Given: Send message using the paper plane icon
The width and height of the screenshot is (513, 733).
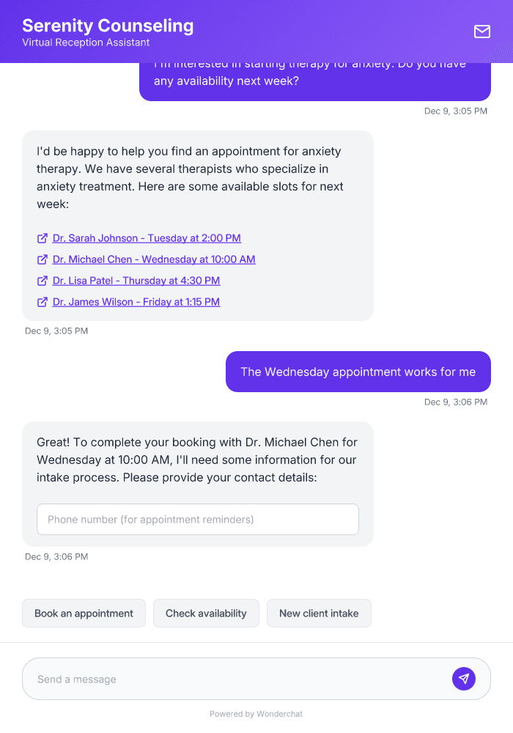Looking at the screenshot, I should (x=463, y=678).
